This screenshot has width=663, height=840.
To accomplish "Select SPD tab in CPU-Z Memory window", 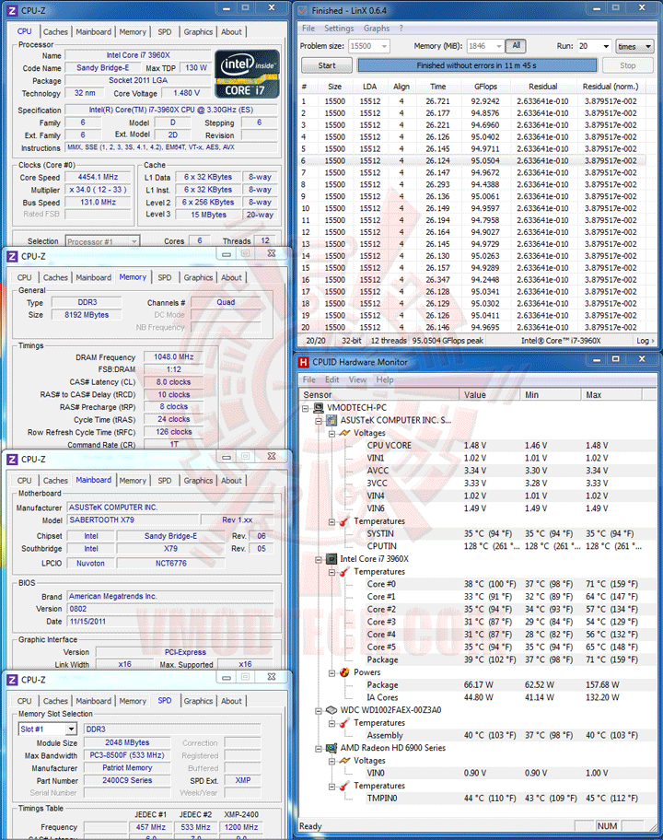I will pos(165,277).
